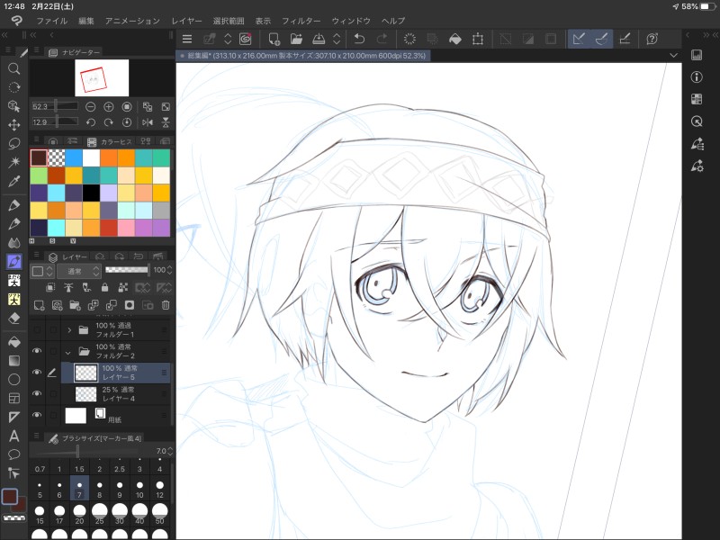
Task: Open the palette color dropdown in the Layer panel
Action: [x=43, y=271]
